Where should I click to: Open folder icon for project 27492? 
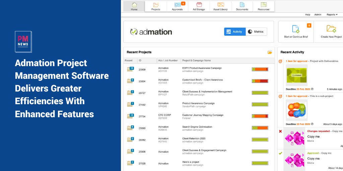(x=130, y=105)
